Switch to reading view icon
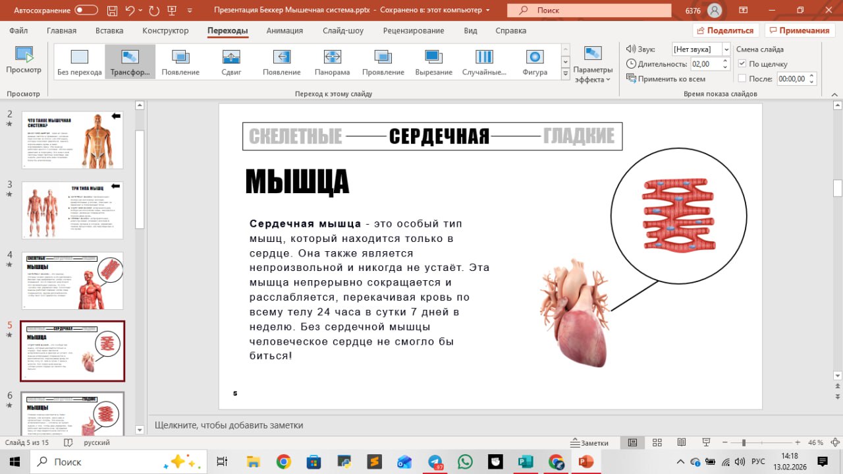The width and height of the screenshot is (843, 474). 682,442
